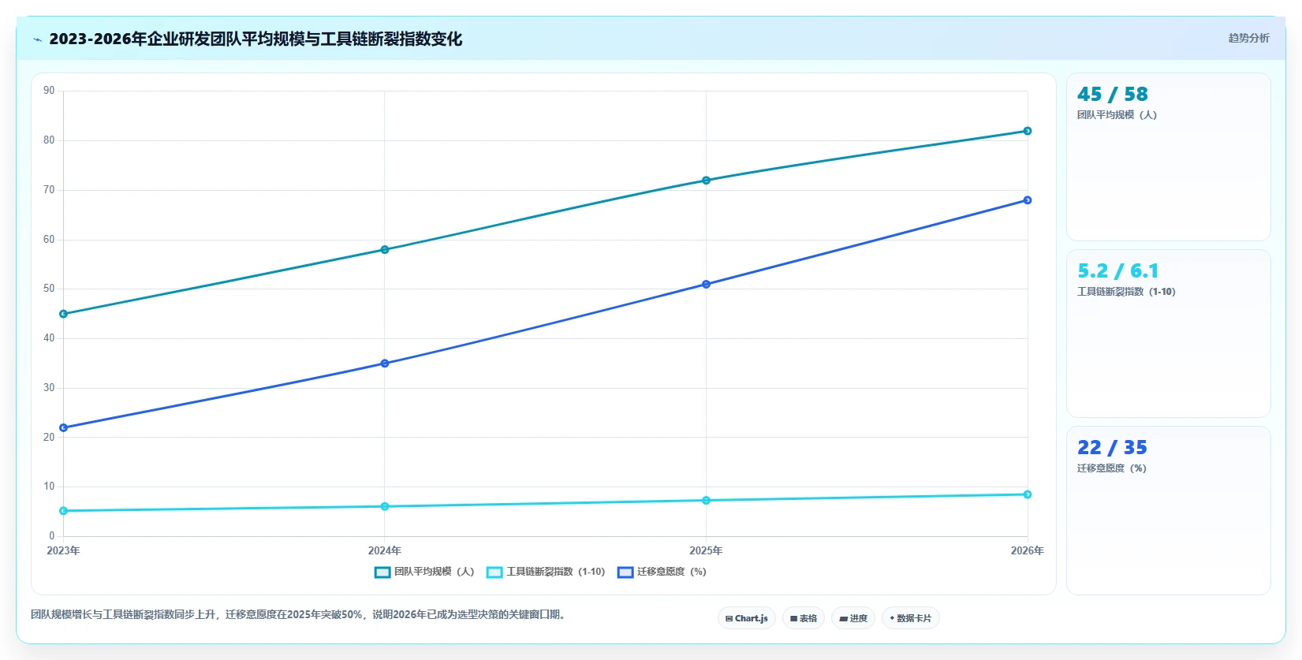The height and width of the screenshot is (660, 1302).
Task: Toggle the 迁移意愿度（%）legend item
Action: click(x=662, y=572)
